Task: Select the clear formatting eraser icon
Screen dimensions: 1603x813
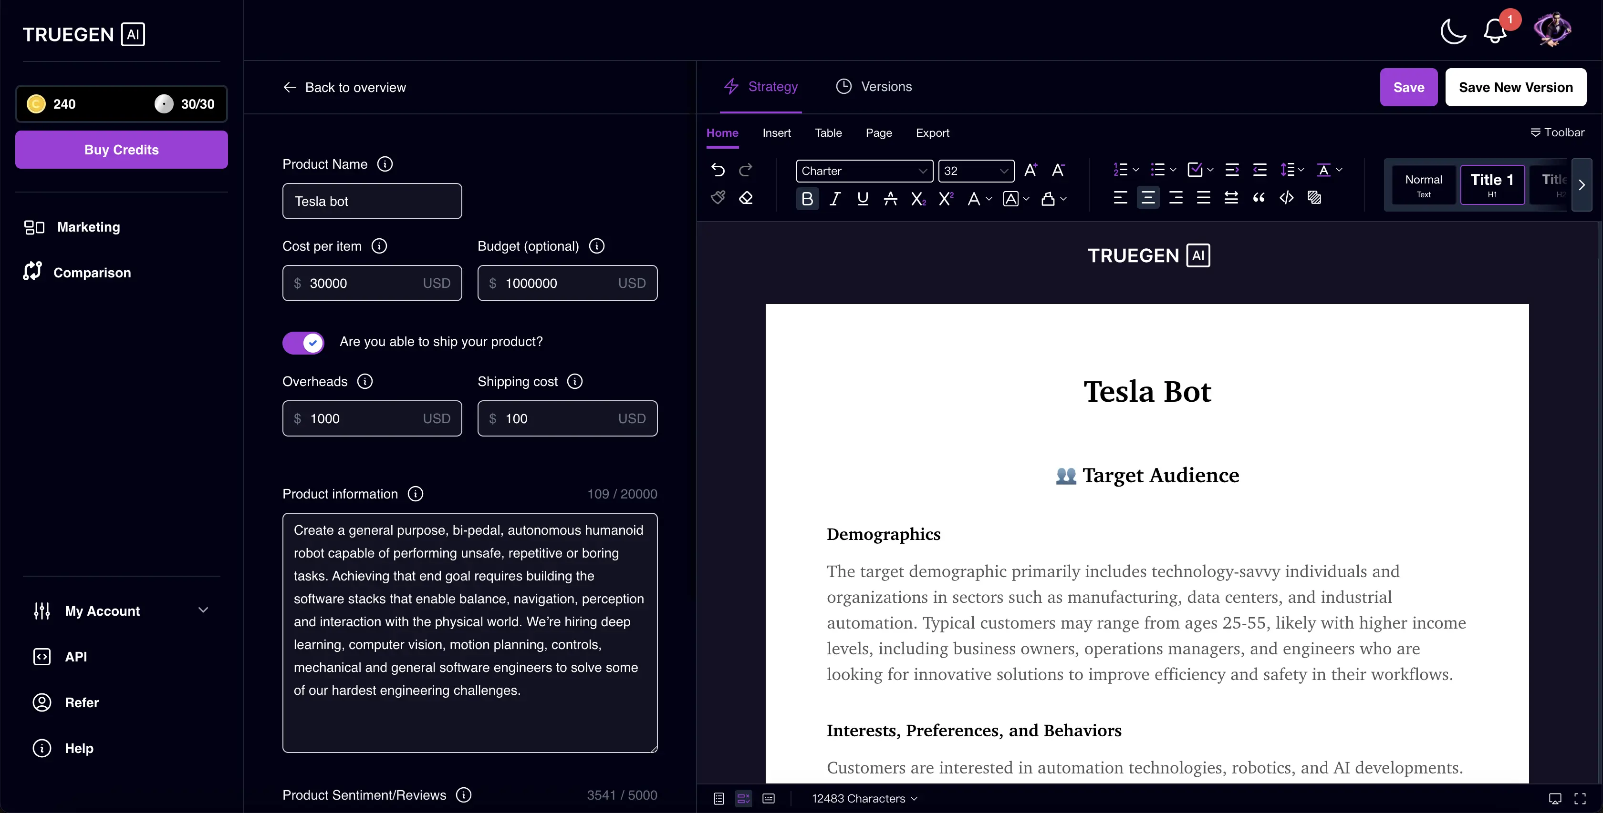Action: click(x=746, y=198)
